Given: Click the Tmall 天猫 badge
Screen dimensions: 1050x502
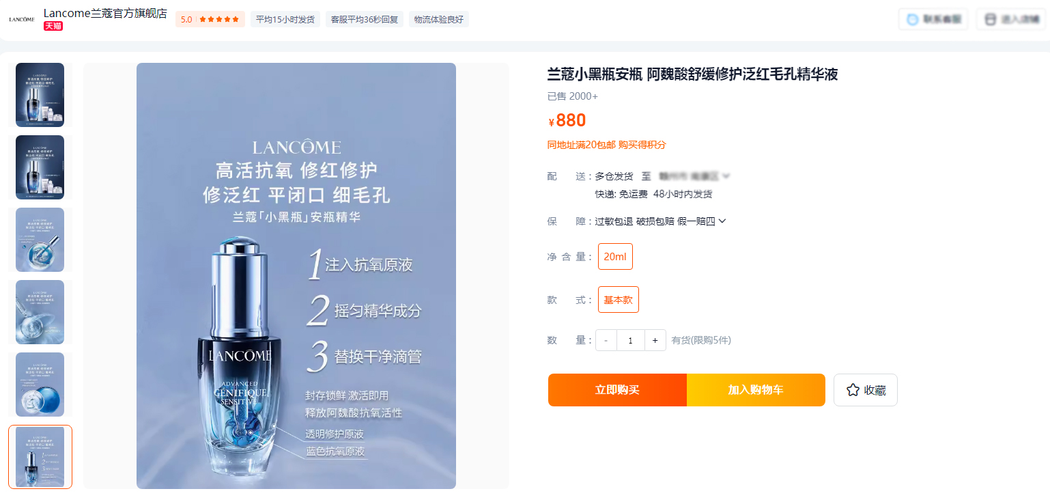Looking at the screenshot, I should click(x=53, y=26).
